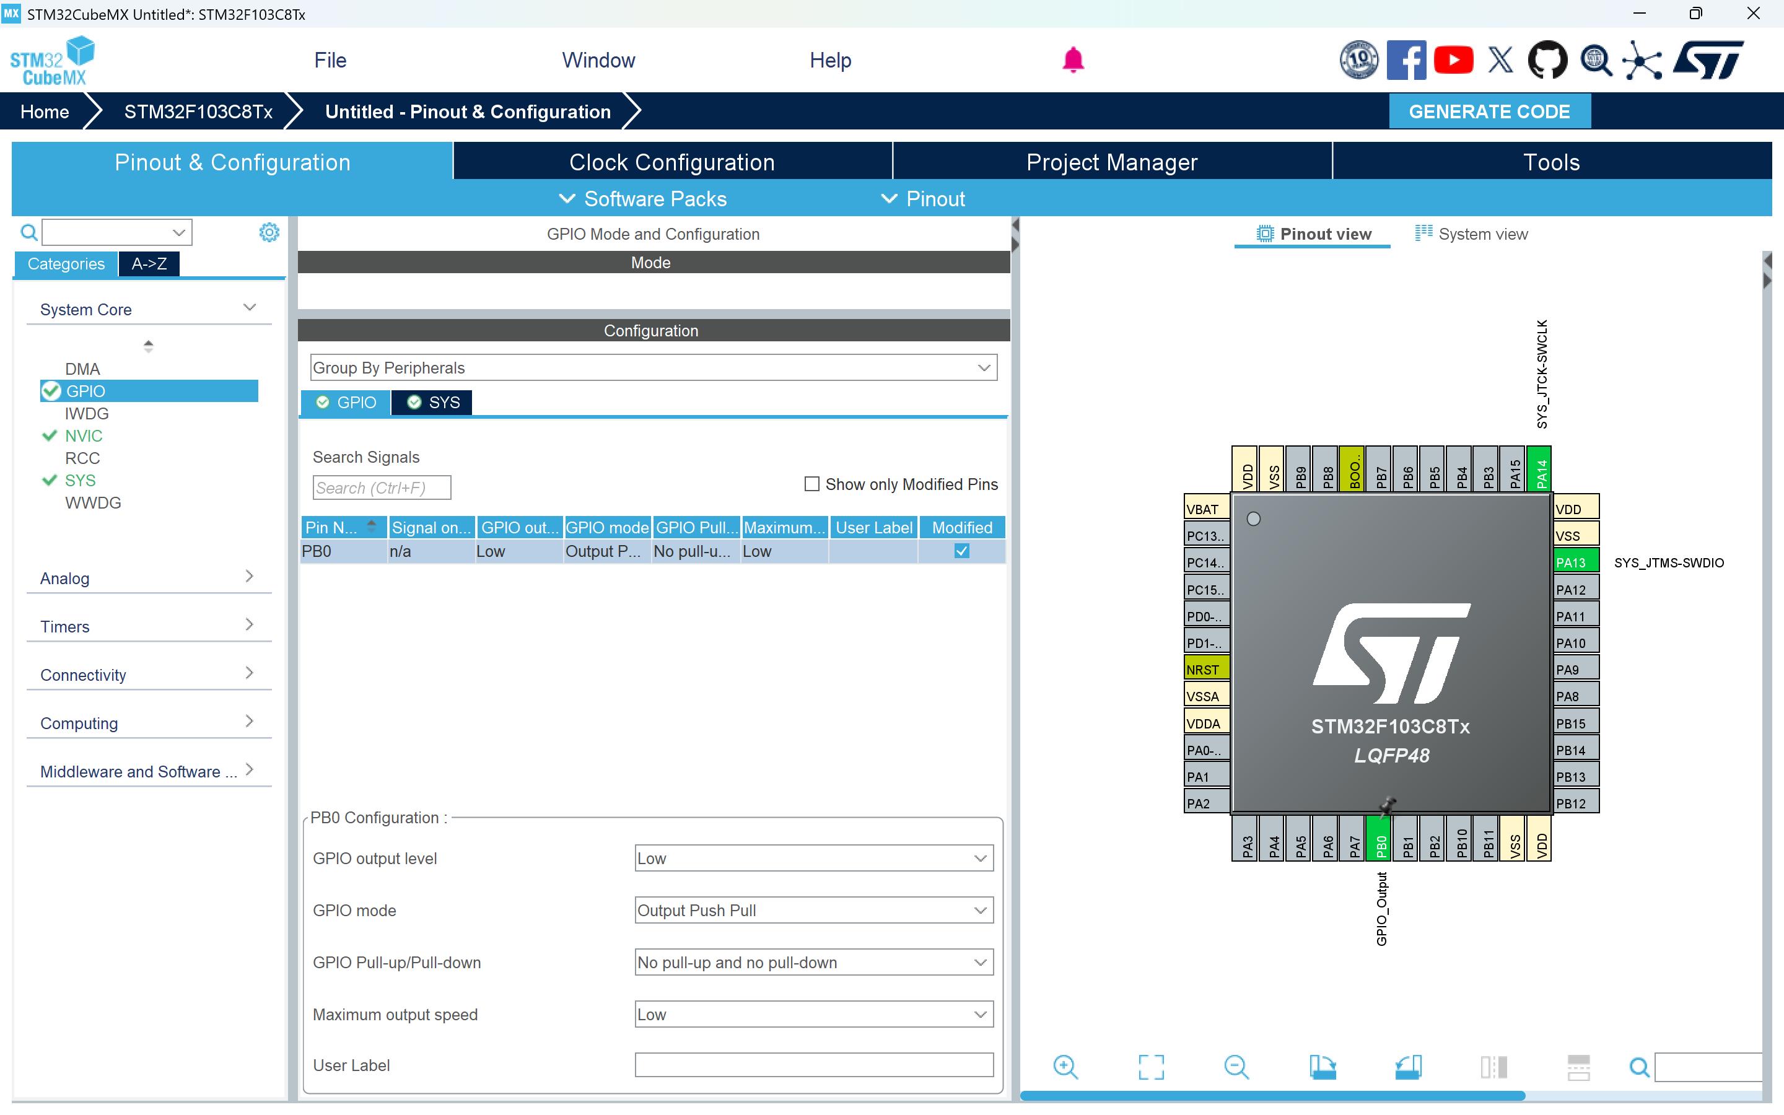Click the ST network star icon
This screenshot has height=1115, width=1784.
pos(1643,59)
